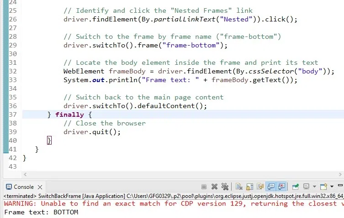The width and height of the screenshot is (344, 218).
Task: Expand the Open Console dropdown arrow
Action: coord(331,187)
